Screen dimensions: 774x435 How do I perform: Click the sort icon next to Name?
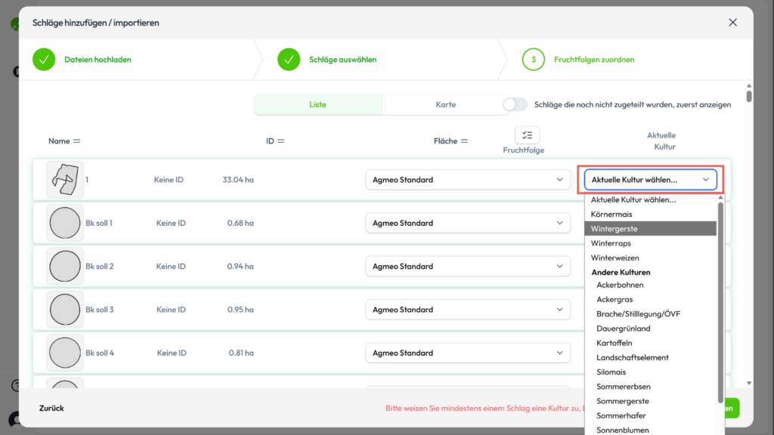tap(76, 141)
